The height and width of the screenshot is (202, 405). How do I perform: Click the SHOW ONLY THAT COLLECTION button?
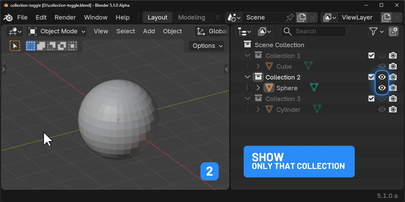click(299, 162)
